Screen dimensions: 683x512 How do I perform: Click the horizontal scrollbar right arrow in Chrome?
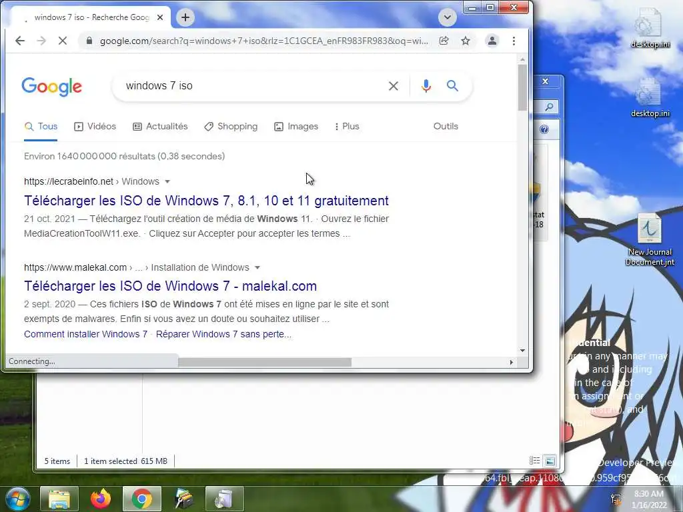512,362
